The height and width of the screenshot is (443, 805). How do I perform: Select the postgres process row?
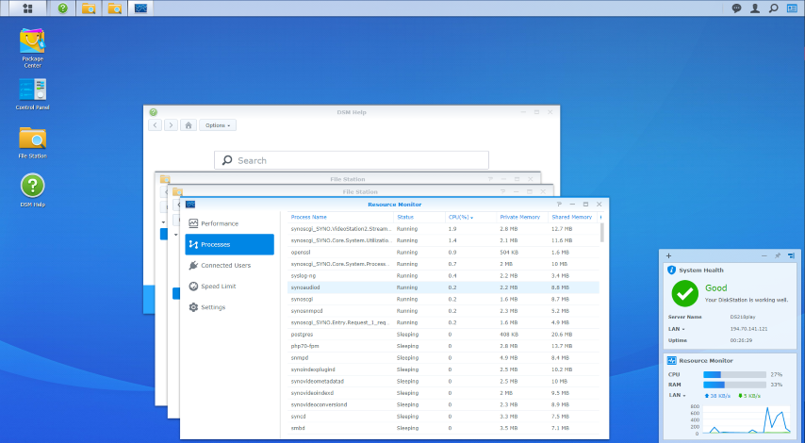[443, 335]
